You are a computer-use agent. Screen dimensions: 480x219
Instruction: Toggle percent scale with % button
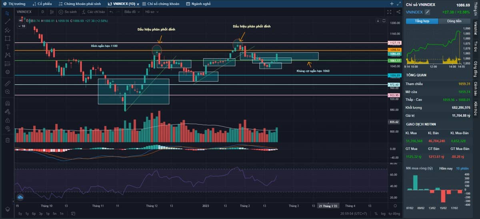tap(377, 214)
